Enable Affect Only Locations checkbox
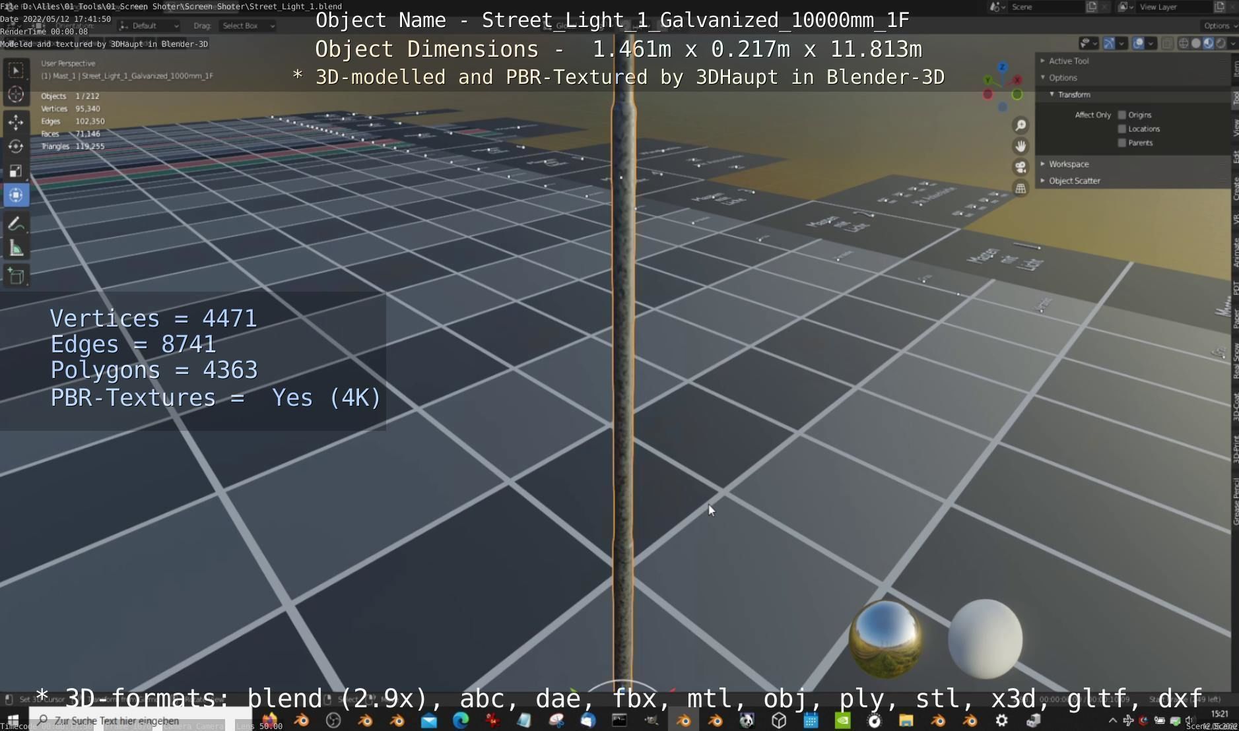Viewport: 1239px width, 731px height. [1122, 129]
